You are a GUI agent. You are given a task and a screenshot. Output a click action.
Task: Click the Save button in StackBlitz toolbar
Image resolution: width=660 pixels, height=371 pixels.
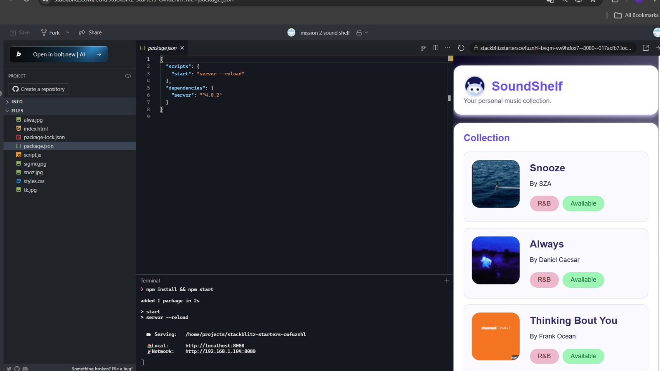(x=20, y=33)
